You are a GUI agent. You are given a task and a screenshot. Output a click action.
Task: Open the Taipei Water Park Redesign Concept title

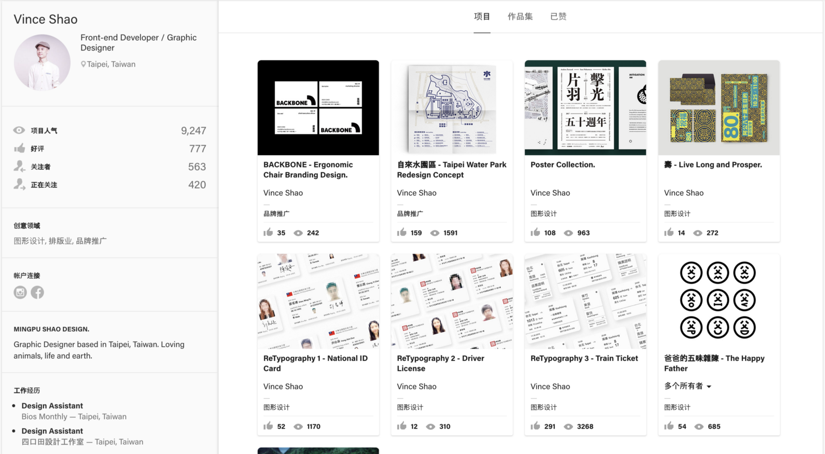(452, 170)
